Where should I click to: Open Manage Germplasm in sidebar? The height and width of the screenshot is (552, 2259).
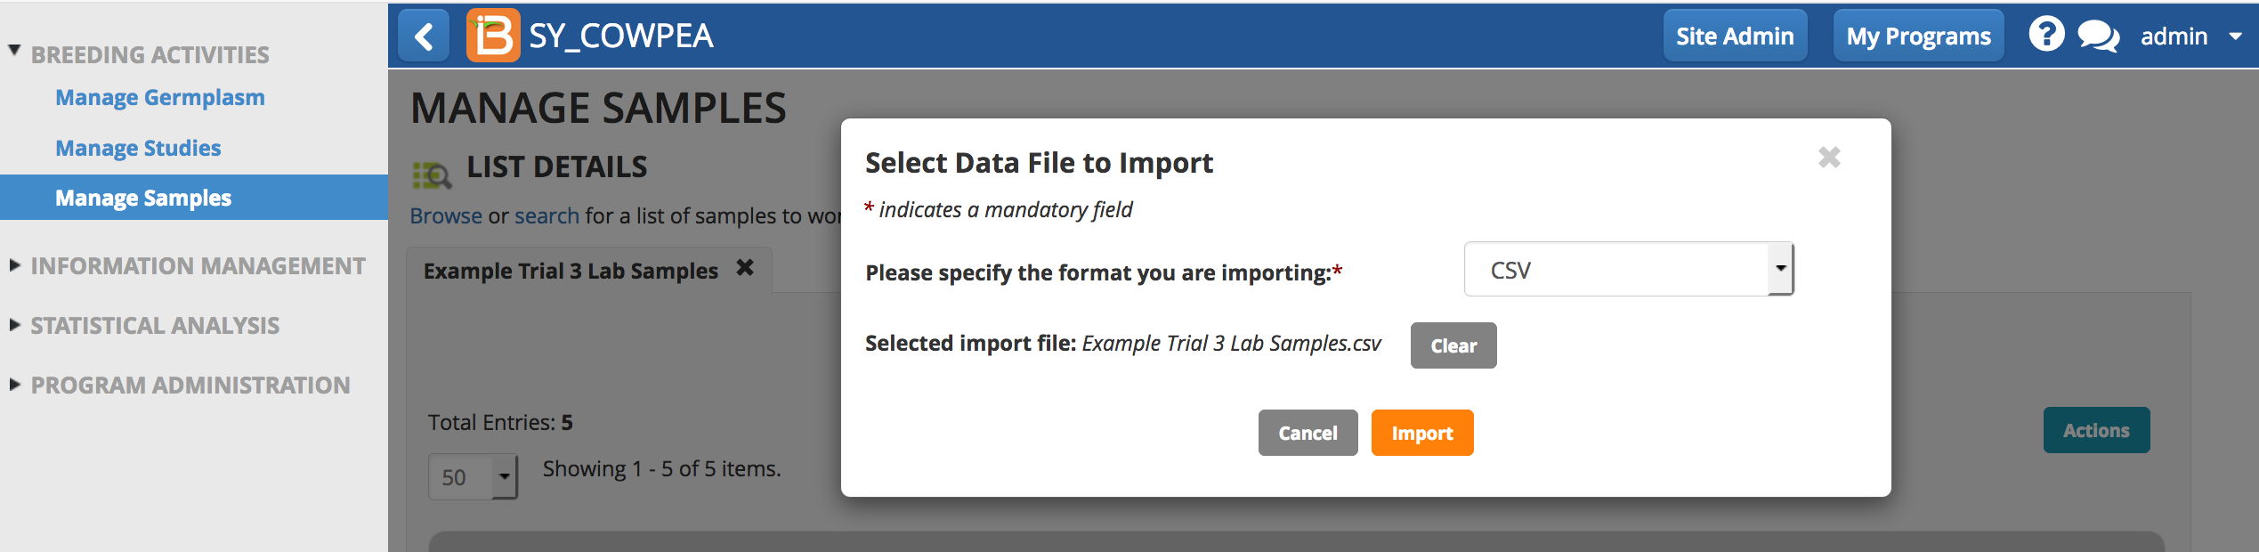pyautogui.click(x=160, y=97)
